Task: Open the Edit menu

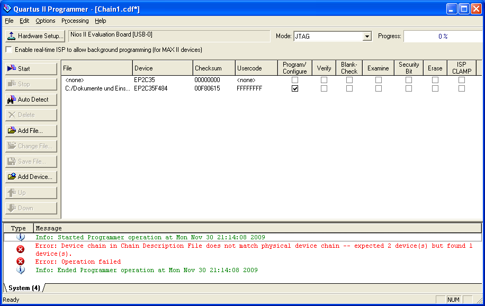Action: 24,21
